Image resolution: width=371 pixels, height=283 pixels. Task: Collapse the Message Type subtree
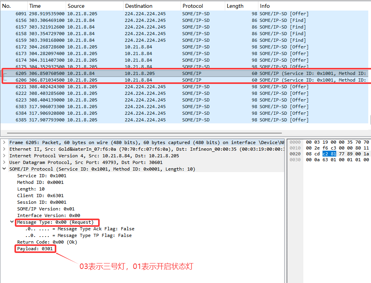click(12, 222)
